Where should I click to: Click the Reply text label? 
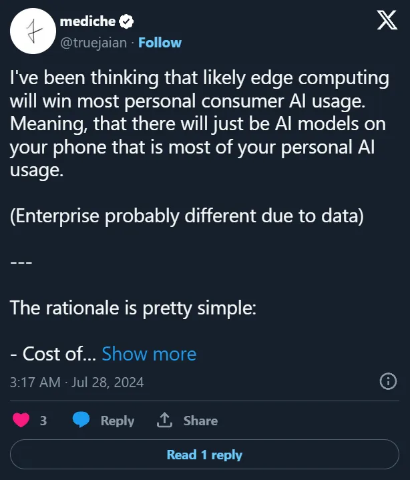[117, 421]
